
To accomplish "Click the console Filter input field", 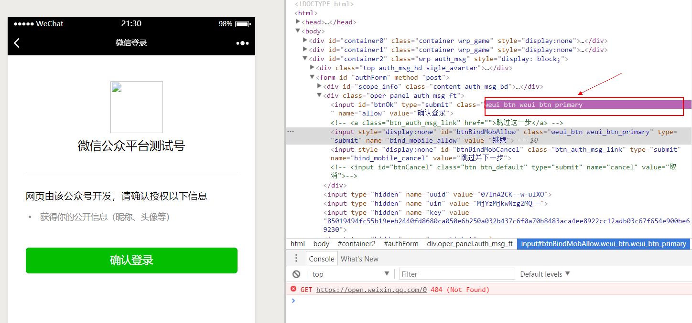I will [x=457, y=274].
